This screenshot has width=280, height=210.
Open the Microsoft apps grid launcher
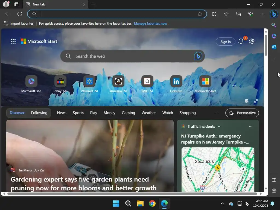[x=13, y=41]
